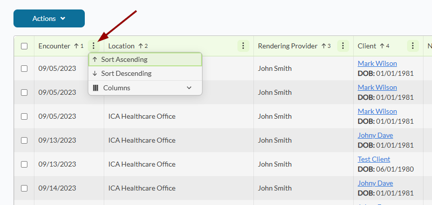The height and width of the screenshot is (205, 432).
Task: Open the Actions dropdown button
Action: coord(49,18)
